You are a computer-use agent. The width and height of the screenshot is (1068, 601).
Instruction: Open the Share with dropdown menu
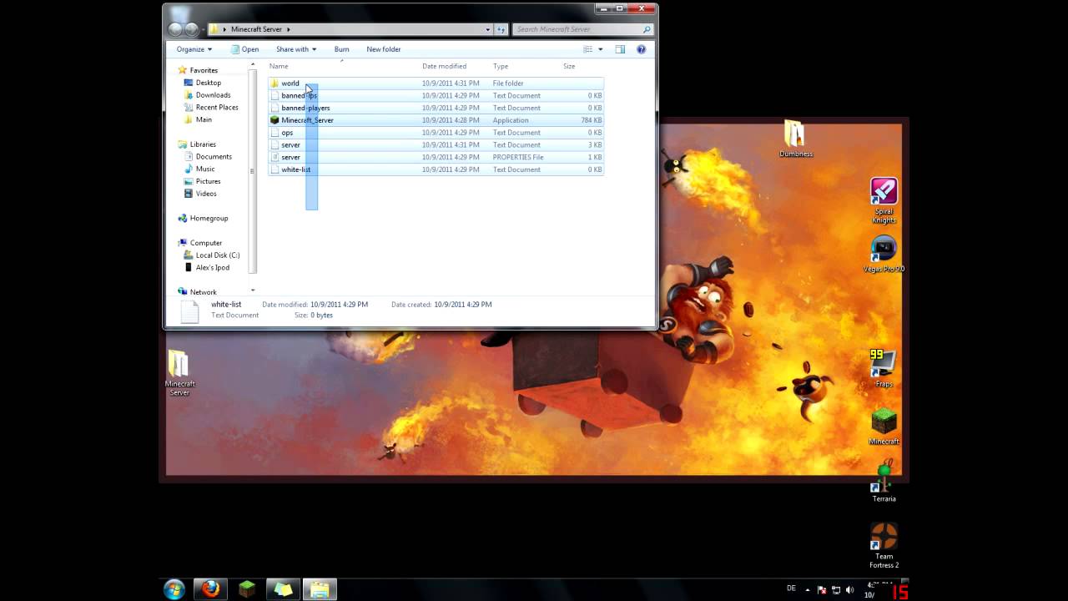[296, 49]
